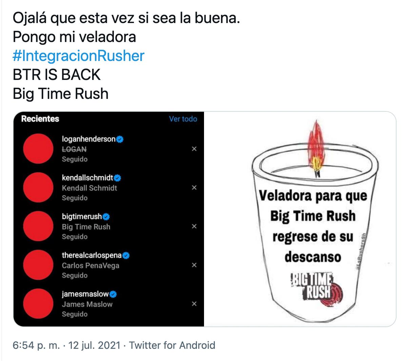Open the veladora candle image
This screenshot has width=406, height=361.
point(300,219)
